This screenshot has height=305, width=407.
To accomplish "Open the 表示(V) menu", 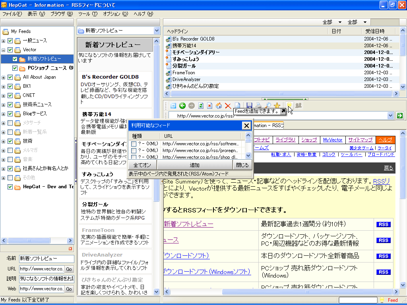I will tap(36, 14).
